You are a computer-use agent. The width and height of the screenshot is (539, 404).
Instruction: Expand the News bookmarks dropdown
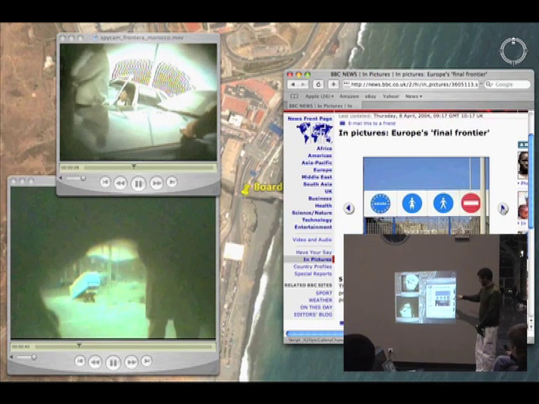(x=413, y=97)
